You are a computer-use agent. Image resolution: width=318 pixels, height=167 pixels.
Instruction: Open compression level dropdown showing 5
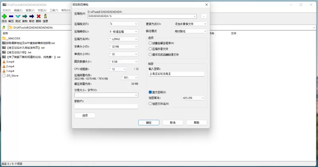coord(124,32)
